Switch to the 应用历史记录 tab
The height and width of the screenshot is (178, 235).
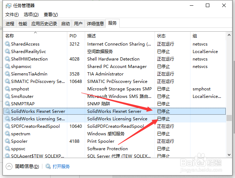click(x=44, y=23)
